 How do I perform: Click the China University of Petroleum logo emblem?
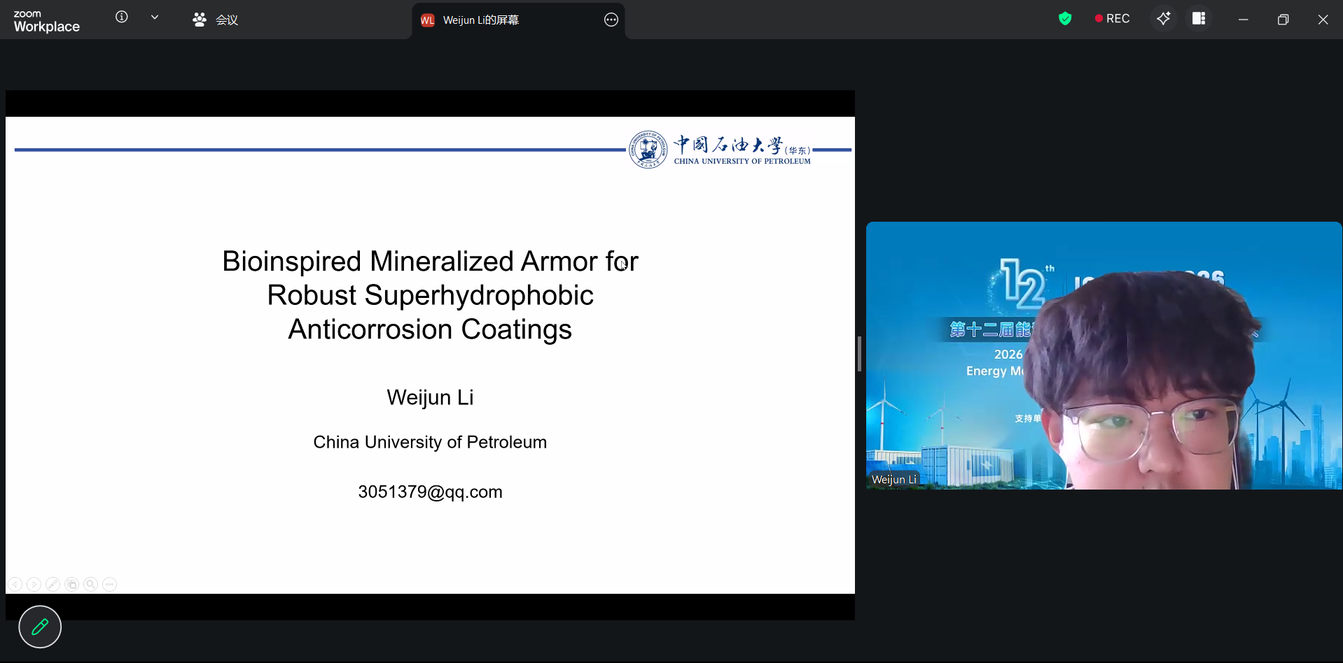[648, 150]
